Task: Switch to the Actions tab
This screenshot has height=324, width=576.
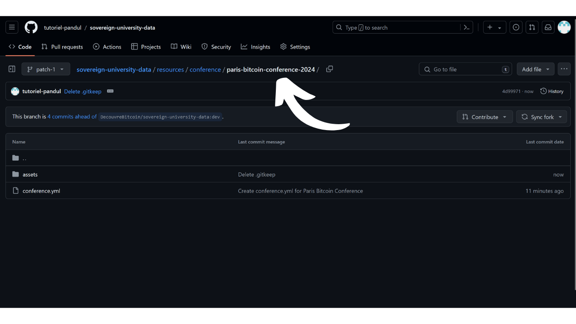Action: 107,47
